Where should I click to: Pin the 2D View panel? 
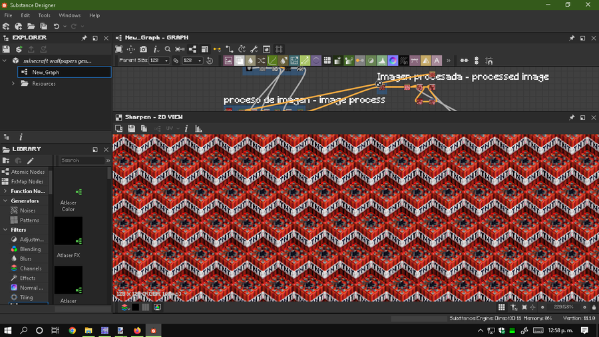572,118
